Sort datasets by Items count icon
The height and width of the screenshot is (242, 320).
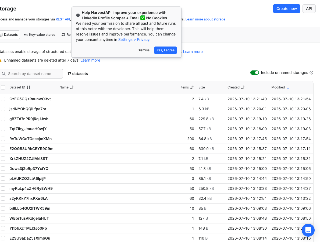pos(192,87)
